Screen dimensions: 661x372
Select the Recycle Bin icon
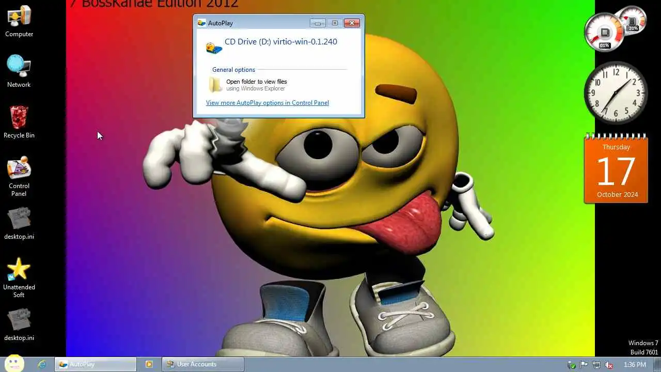19,122
